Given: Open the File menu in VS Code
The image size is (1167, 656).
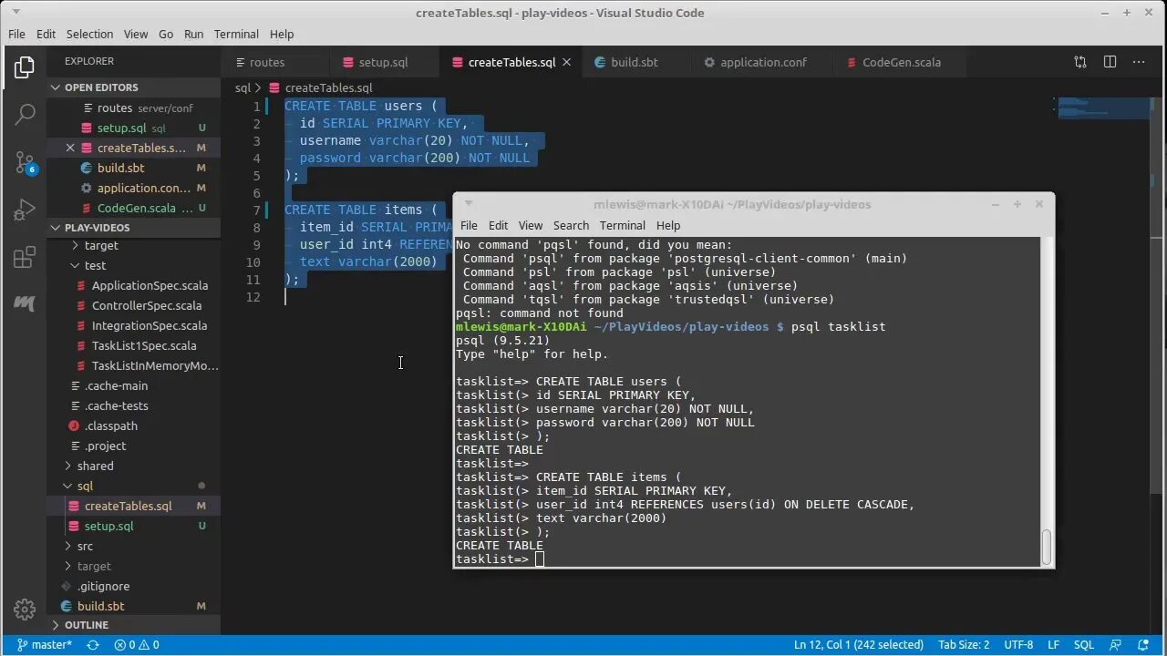Looking at the screenshot, I should coord(16,34).
